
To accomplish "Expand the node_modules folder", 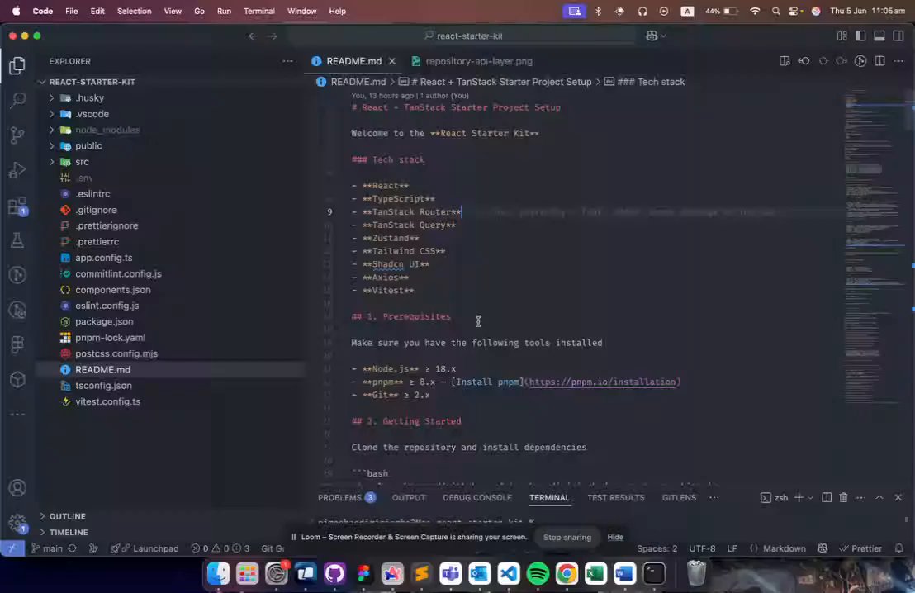I will coord(51,130).
